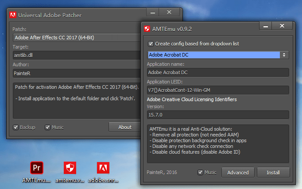Screen dimensions: 302x189
Task: Click the Application name field
Action: 218,72
